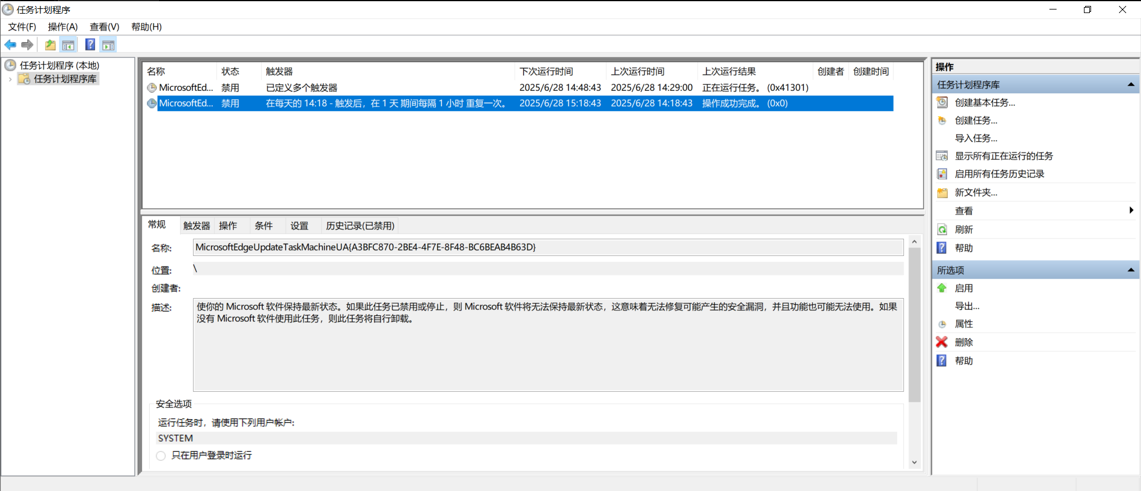Expand the 任务计划程序库 tree node chevron
The image size is (1141, 491).
pos(10,79)
